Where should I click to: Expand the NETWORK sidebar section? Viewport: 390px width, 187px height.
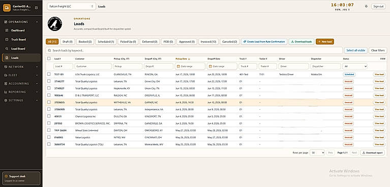click(21, 67)
